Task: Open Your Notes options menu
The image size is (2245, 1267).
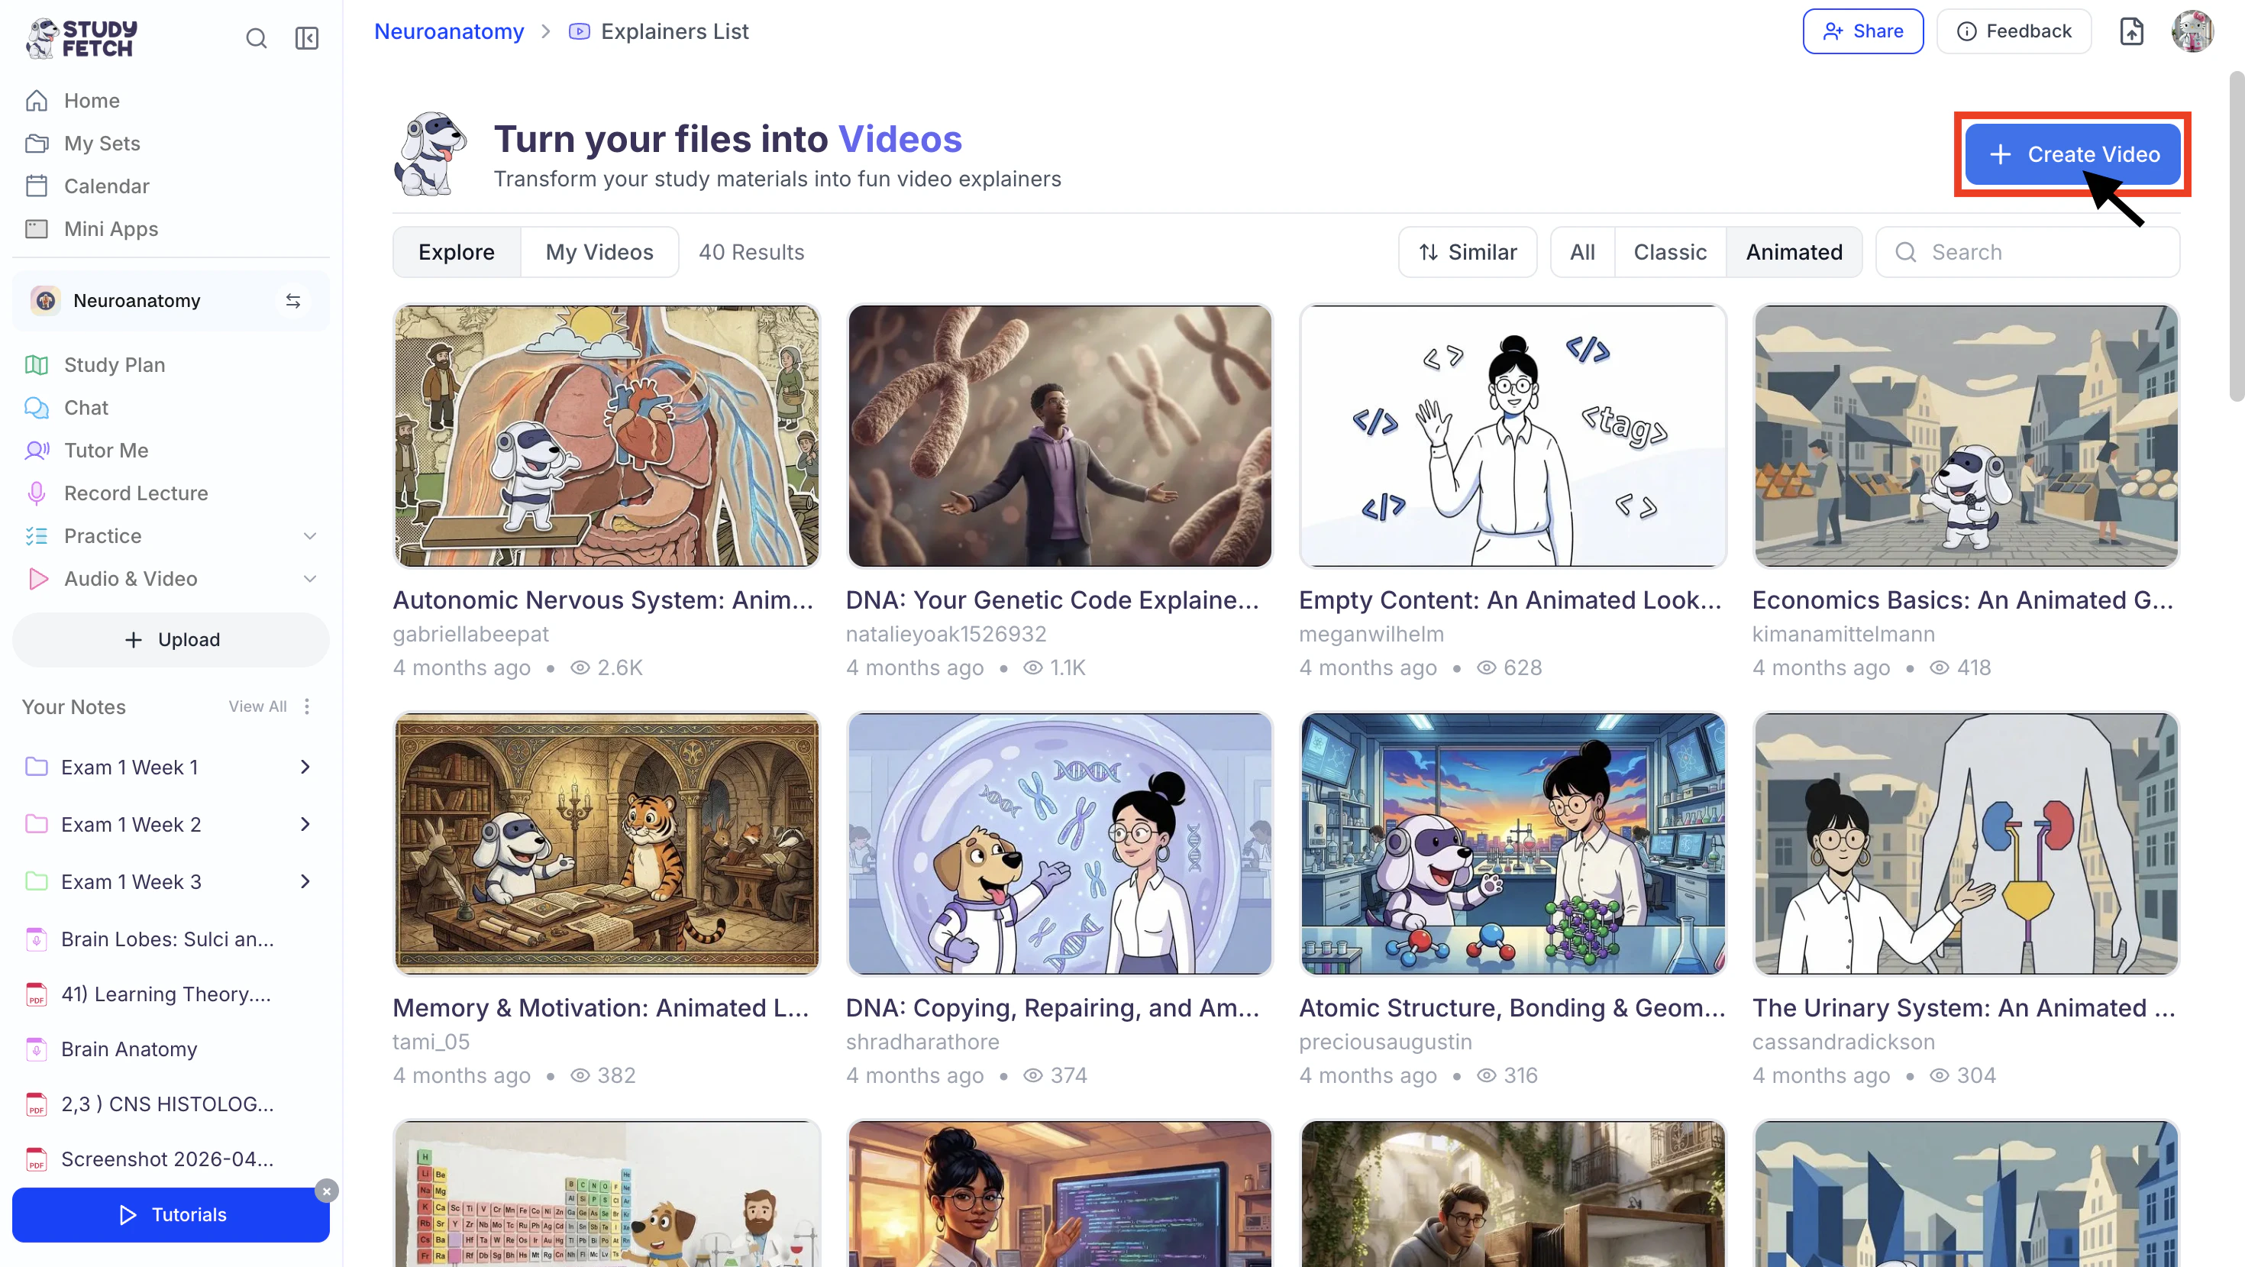Action: pos(307,706)
